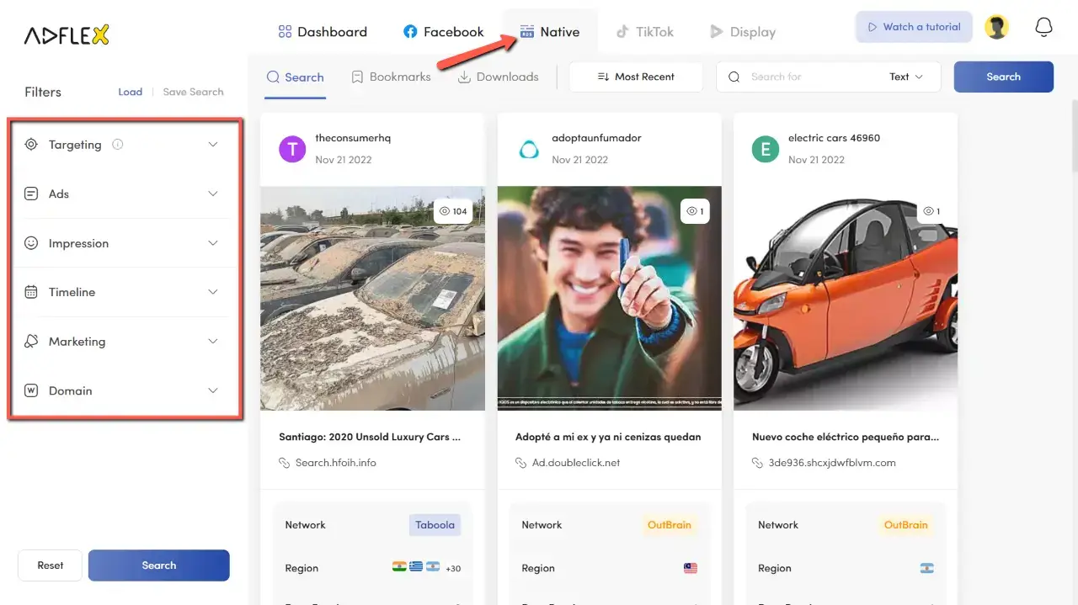Screen dimensions: 1078x605
Task: Open the Most Recent sort dropdown
Action: 636,77
